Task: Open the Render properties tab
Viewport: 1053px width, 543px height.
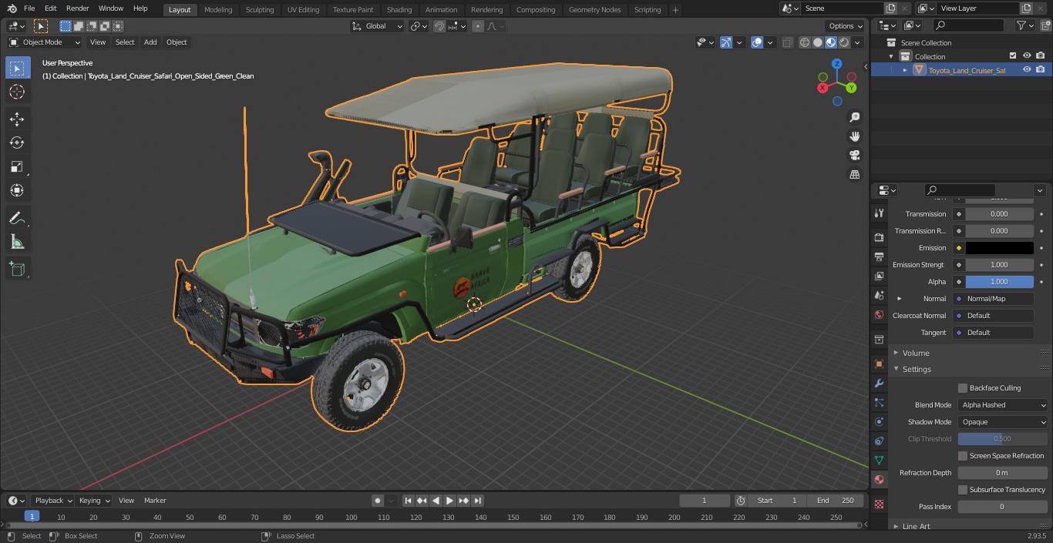Action: [879, 237]
